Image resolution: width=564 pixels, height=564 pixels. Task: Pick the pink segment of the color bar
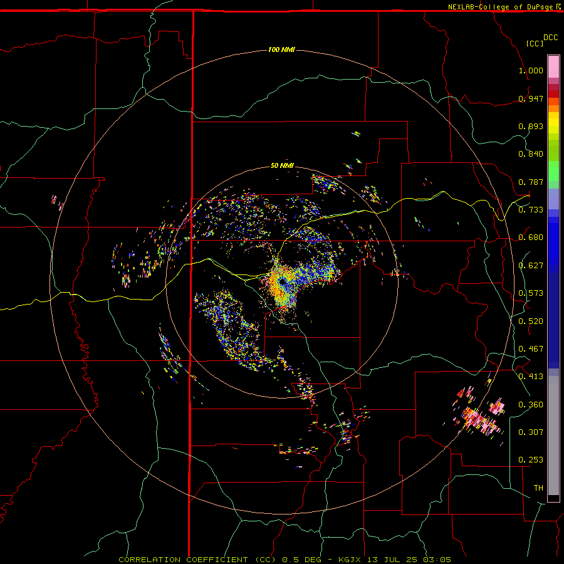[x=553, y=67]
